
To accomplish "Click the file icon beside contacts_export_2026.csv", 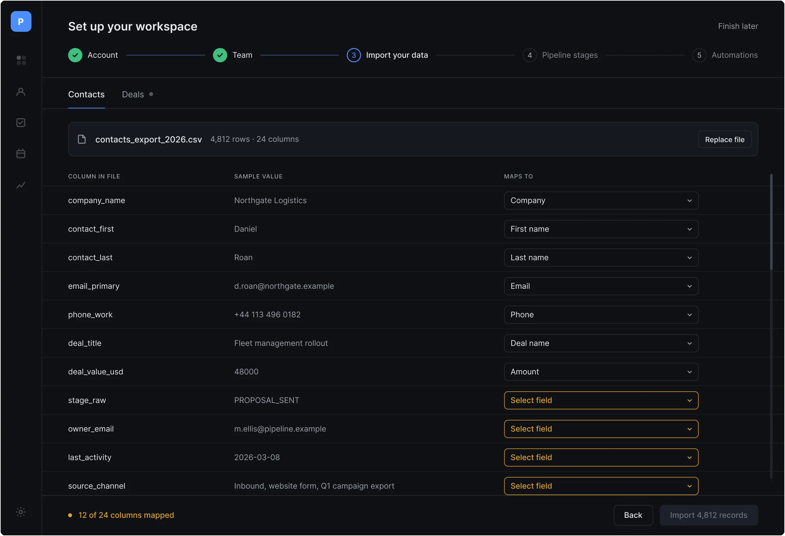I will click(x=82, y=139).
